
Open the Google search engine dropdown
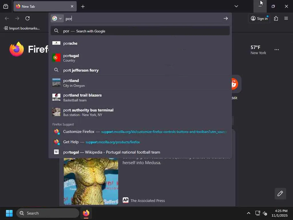[57, 18]
